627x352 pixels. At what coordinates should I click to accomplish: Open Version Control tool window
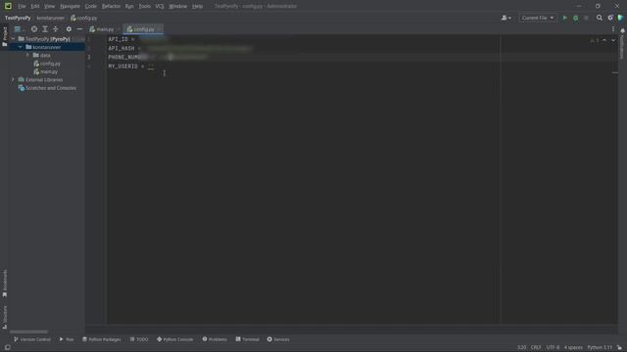pyautogui.click(x=32, y=339)
